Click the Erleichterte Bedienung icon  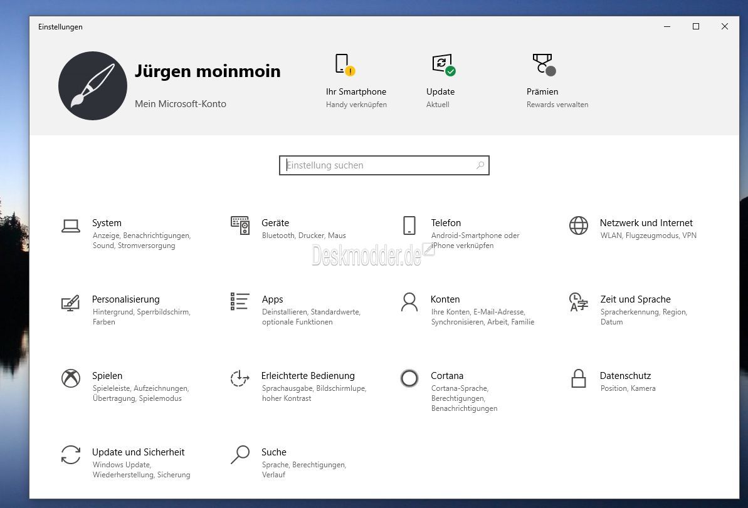240,378
